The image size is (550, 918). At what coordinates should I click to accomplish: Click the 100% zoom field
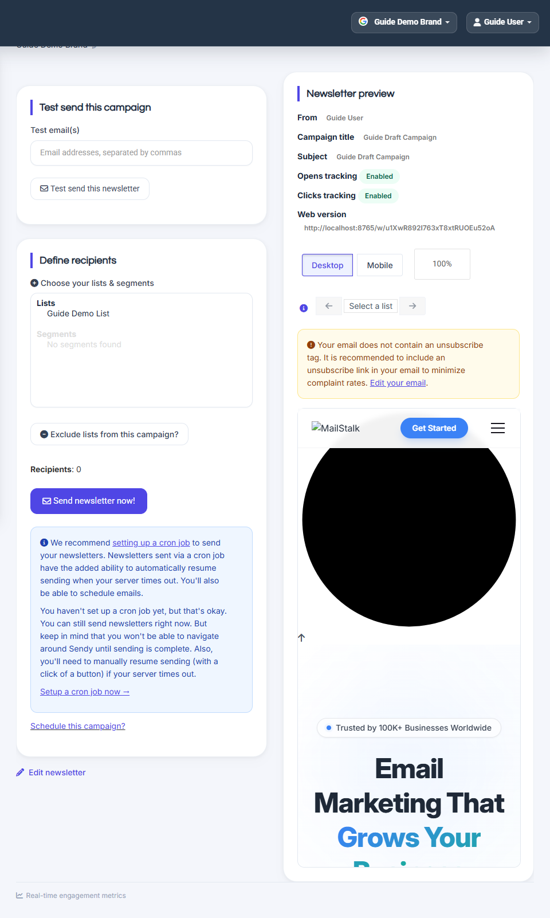coord(442,264)
